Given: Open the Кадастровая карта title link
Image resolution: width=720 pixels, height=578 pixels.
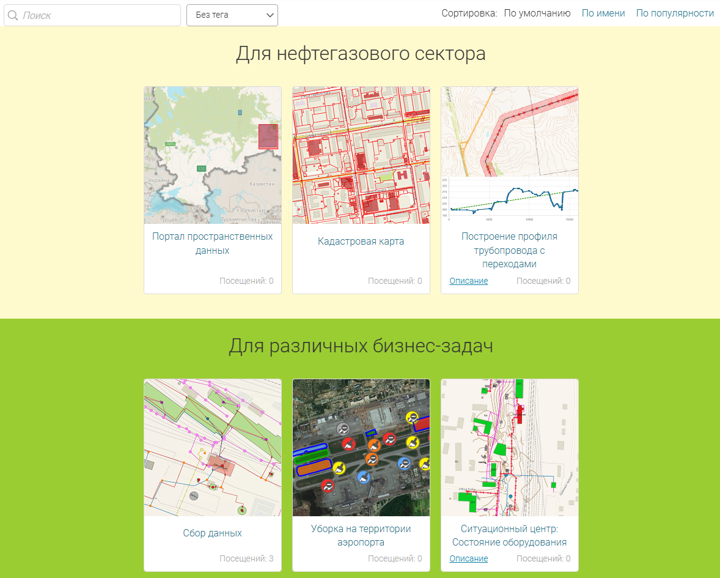Looking at the screenshot, I should 361,242.
